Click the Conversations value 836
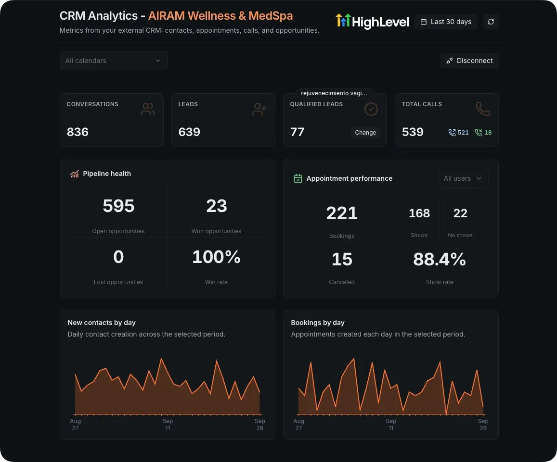The height and width of the screenshot is (462, 557). 78,132
